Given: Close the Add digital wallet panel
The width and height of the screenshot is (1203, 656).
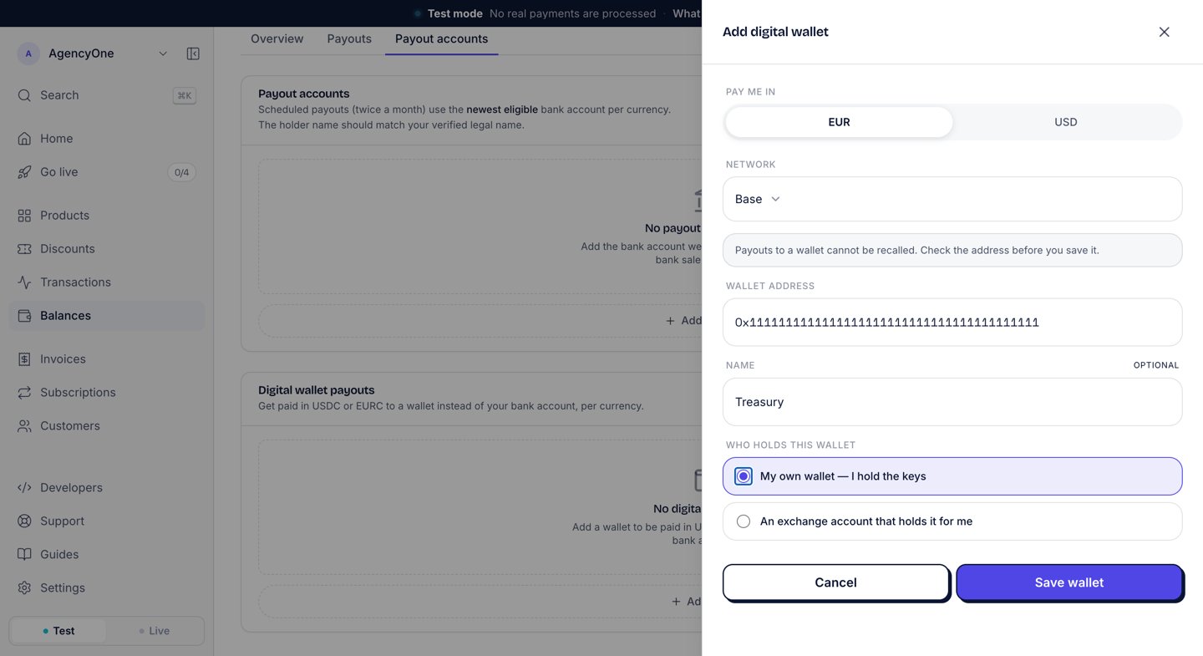Looking at the screenshot, I should pyautogui.click(x=1164, y=32).
